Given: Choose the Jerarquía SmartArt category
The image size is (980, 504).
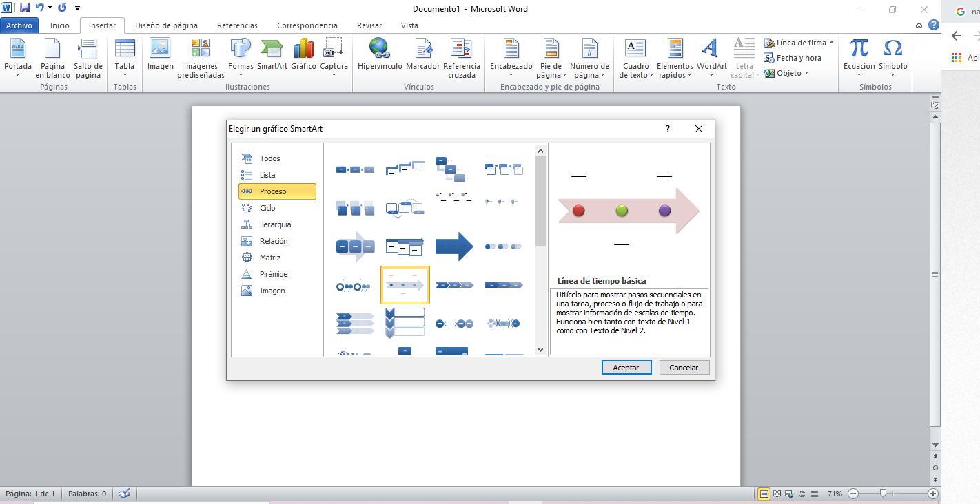Looking at the screenshot, I should (x=275, y=224).
